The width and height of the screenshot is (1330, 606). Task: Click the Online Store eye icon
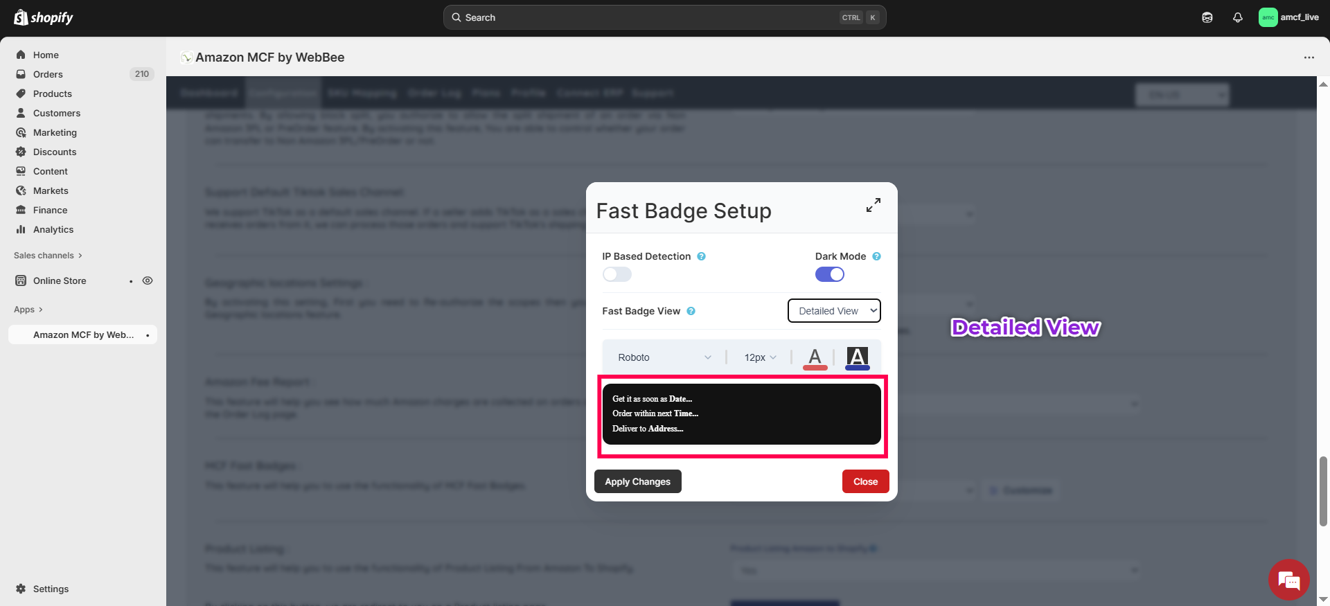coord(148,281)
